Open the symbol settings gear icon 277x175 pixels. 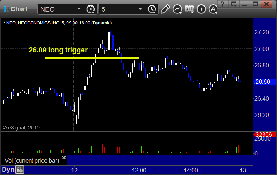90,9
